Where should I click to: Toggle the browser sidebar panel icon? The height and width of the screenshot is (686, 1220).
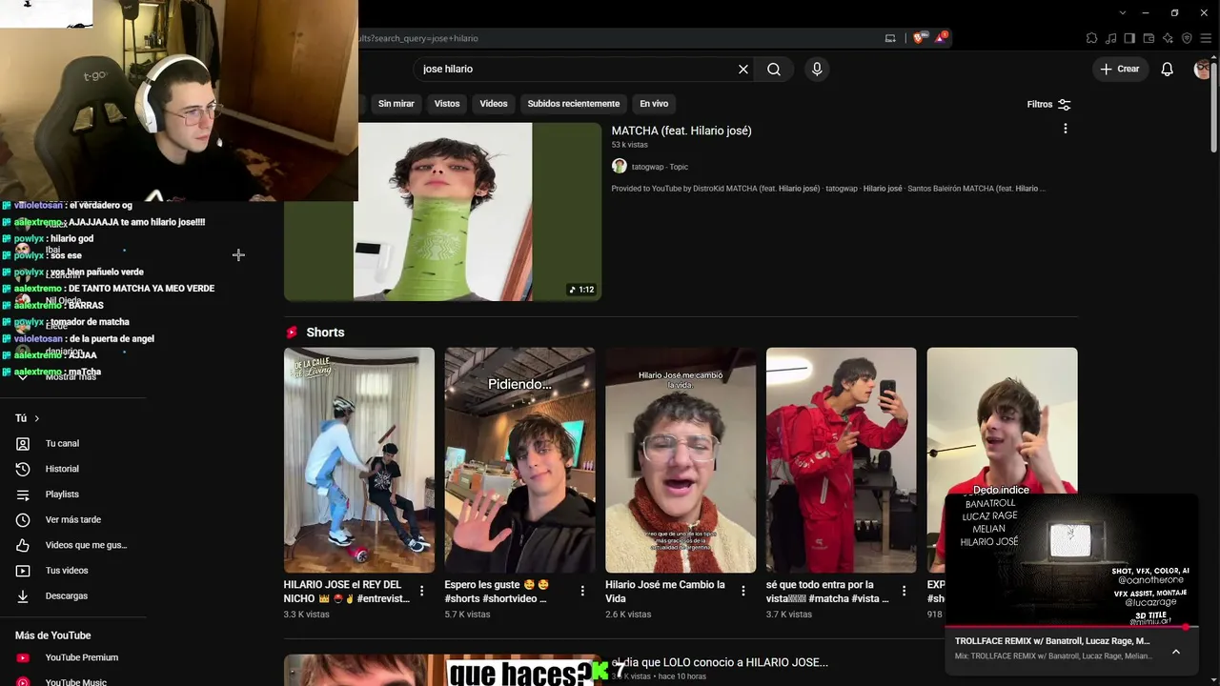click(1129, 38)
